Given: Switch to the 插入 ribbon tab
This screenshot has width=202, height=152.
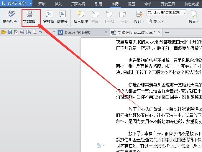Looking at the screenshot, I should click(58, 4).
